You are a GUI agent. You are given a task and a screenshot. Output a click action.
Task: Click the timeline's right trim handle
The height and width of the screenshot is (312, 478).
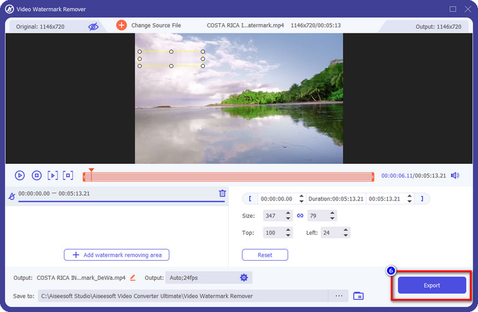point(373,177)
